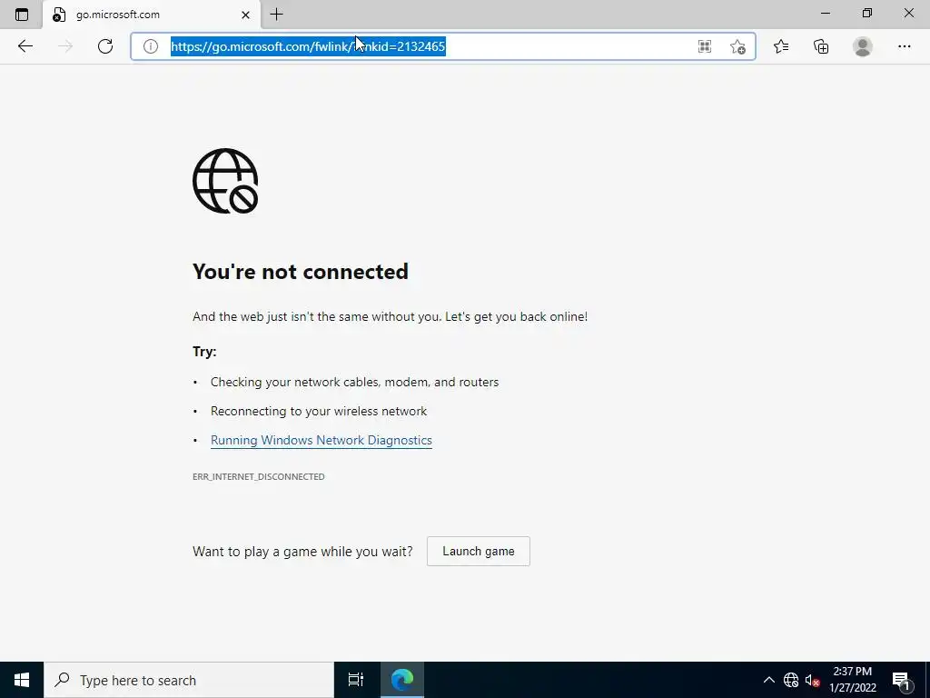Open the Favorites list
Viewport: 930px width, 698px height.
tap(780, 46)
